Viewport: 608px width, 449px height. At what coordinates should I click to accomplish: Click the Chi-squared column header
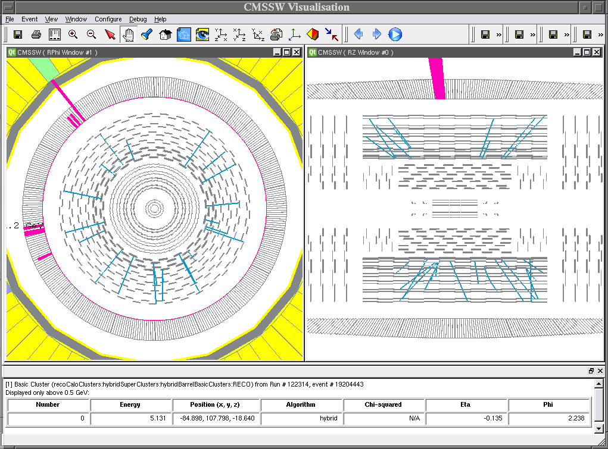tap(383, 404)
